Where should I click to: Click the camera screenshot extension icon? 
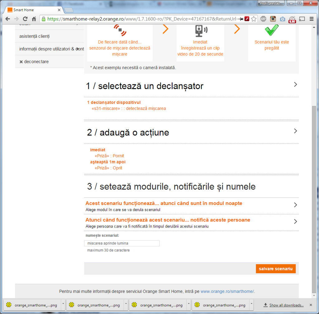click(x=283, y=19)
